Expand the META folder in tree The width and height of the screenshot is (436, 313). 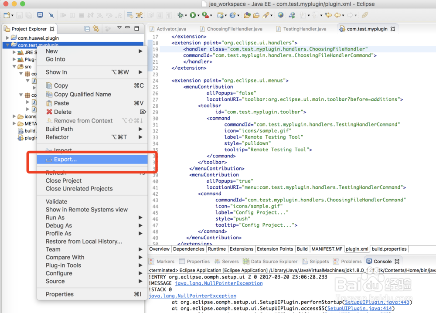click(x=14, y=123)
